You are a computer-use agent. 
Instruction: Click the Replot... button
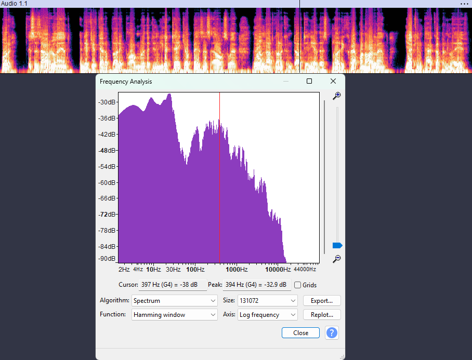click(322, 315)
